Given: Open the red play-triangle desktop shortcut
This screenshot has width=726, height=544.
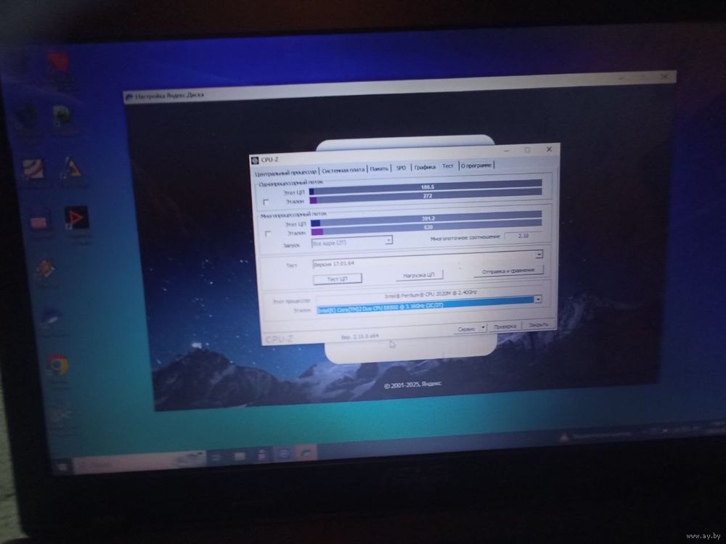Looking at the screenshot, I should point(76,218).
